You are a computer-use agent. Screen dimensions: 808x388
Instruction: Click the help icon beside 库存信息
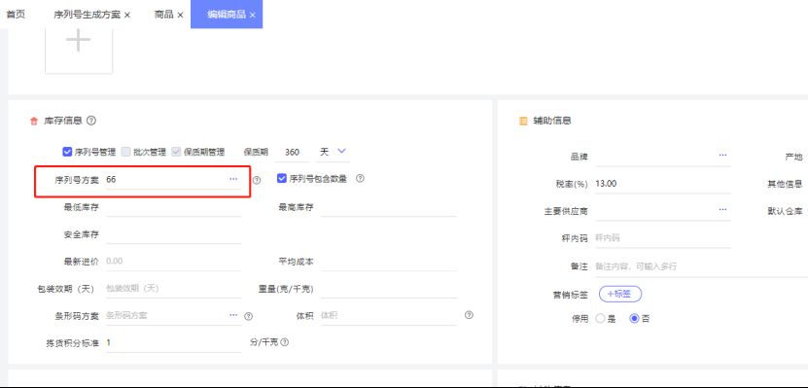(91, 121)
